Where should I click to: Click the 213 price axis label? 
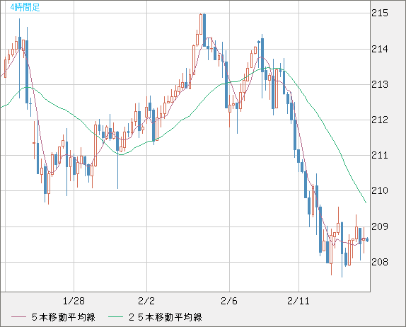380,84
